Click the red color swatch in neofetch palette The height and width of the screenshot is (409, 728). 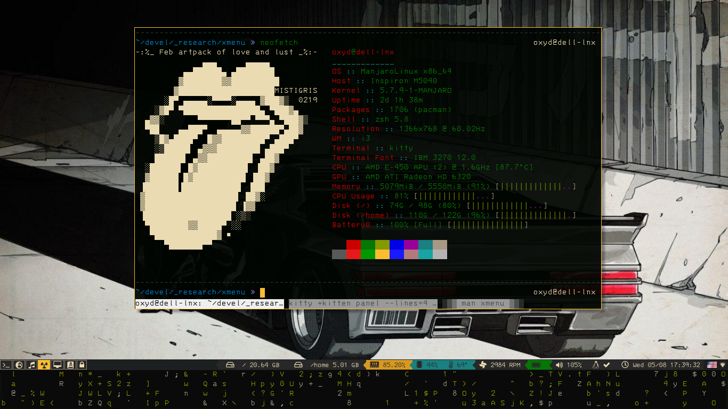(x=353, y=245)
